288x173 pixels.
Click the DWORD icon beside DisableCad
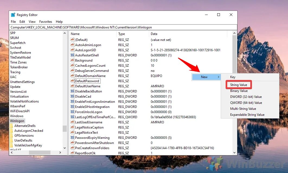click(x=72, y=96)
